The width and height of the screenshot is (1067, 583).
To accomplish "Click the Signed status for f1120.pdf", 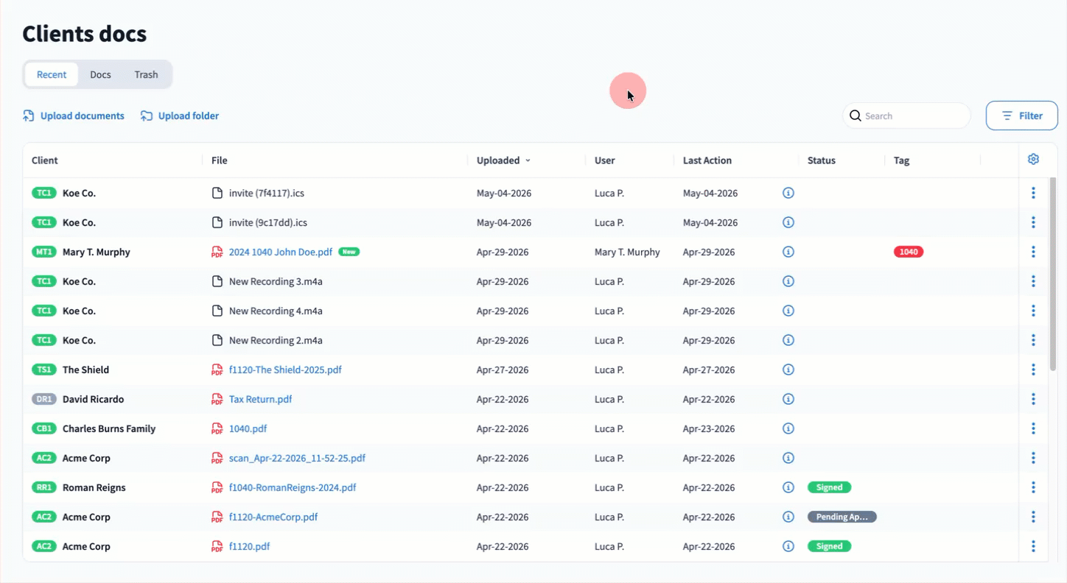I will pos(830,546).
